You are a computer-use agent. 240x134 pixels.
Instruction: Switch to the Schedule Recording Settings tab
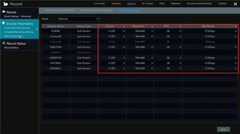point(96,10)
